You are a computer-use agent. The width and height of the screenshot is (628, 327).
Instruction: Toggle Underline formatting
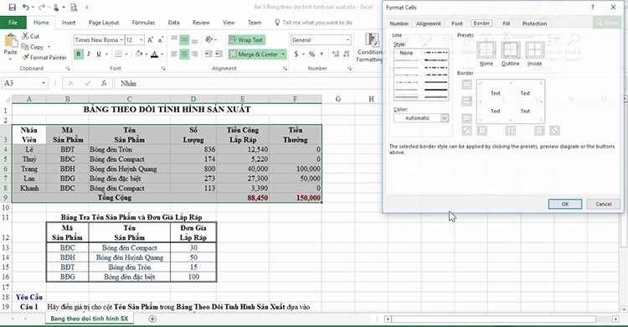point(99,54)
